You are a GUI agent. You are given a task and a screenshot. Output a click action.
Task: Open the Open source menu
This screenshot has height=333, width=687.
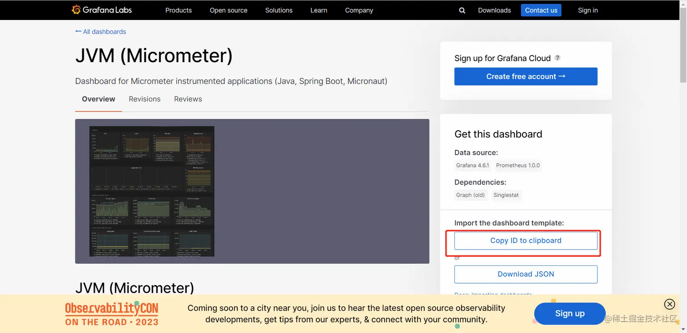tap(229, 10)
